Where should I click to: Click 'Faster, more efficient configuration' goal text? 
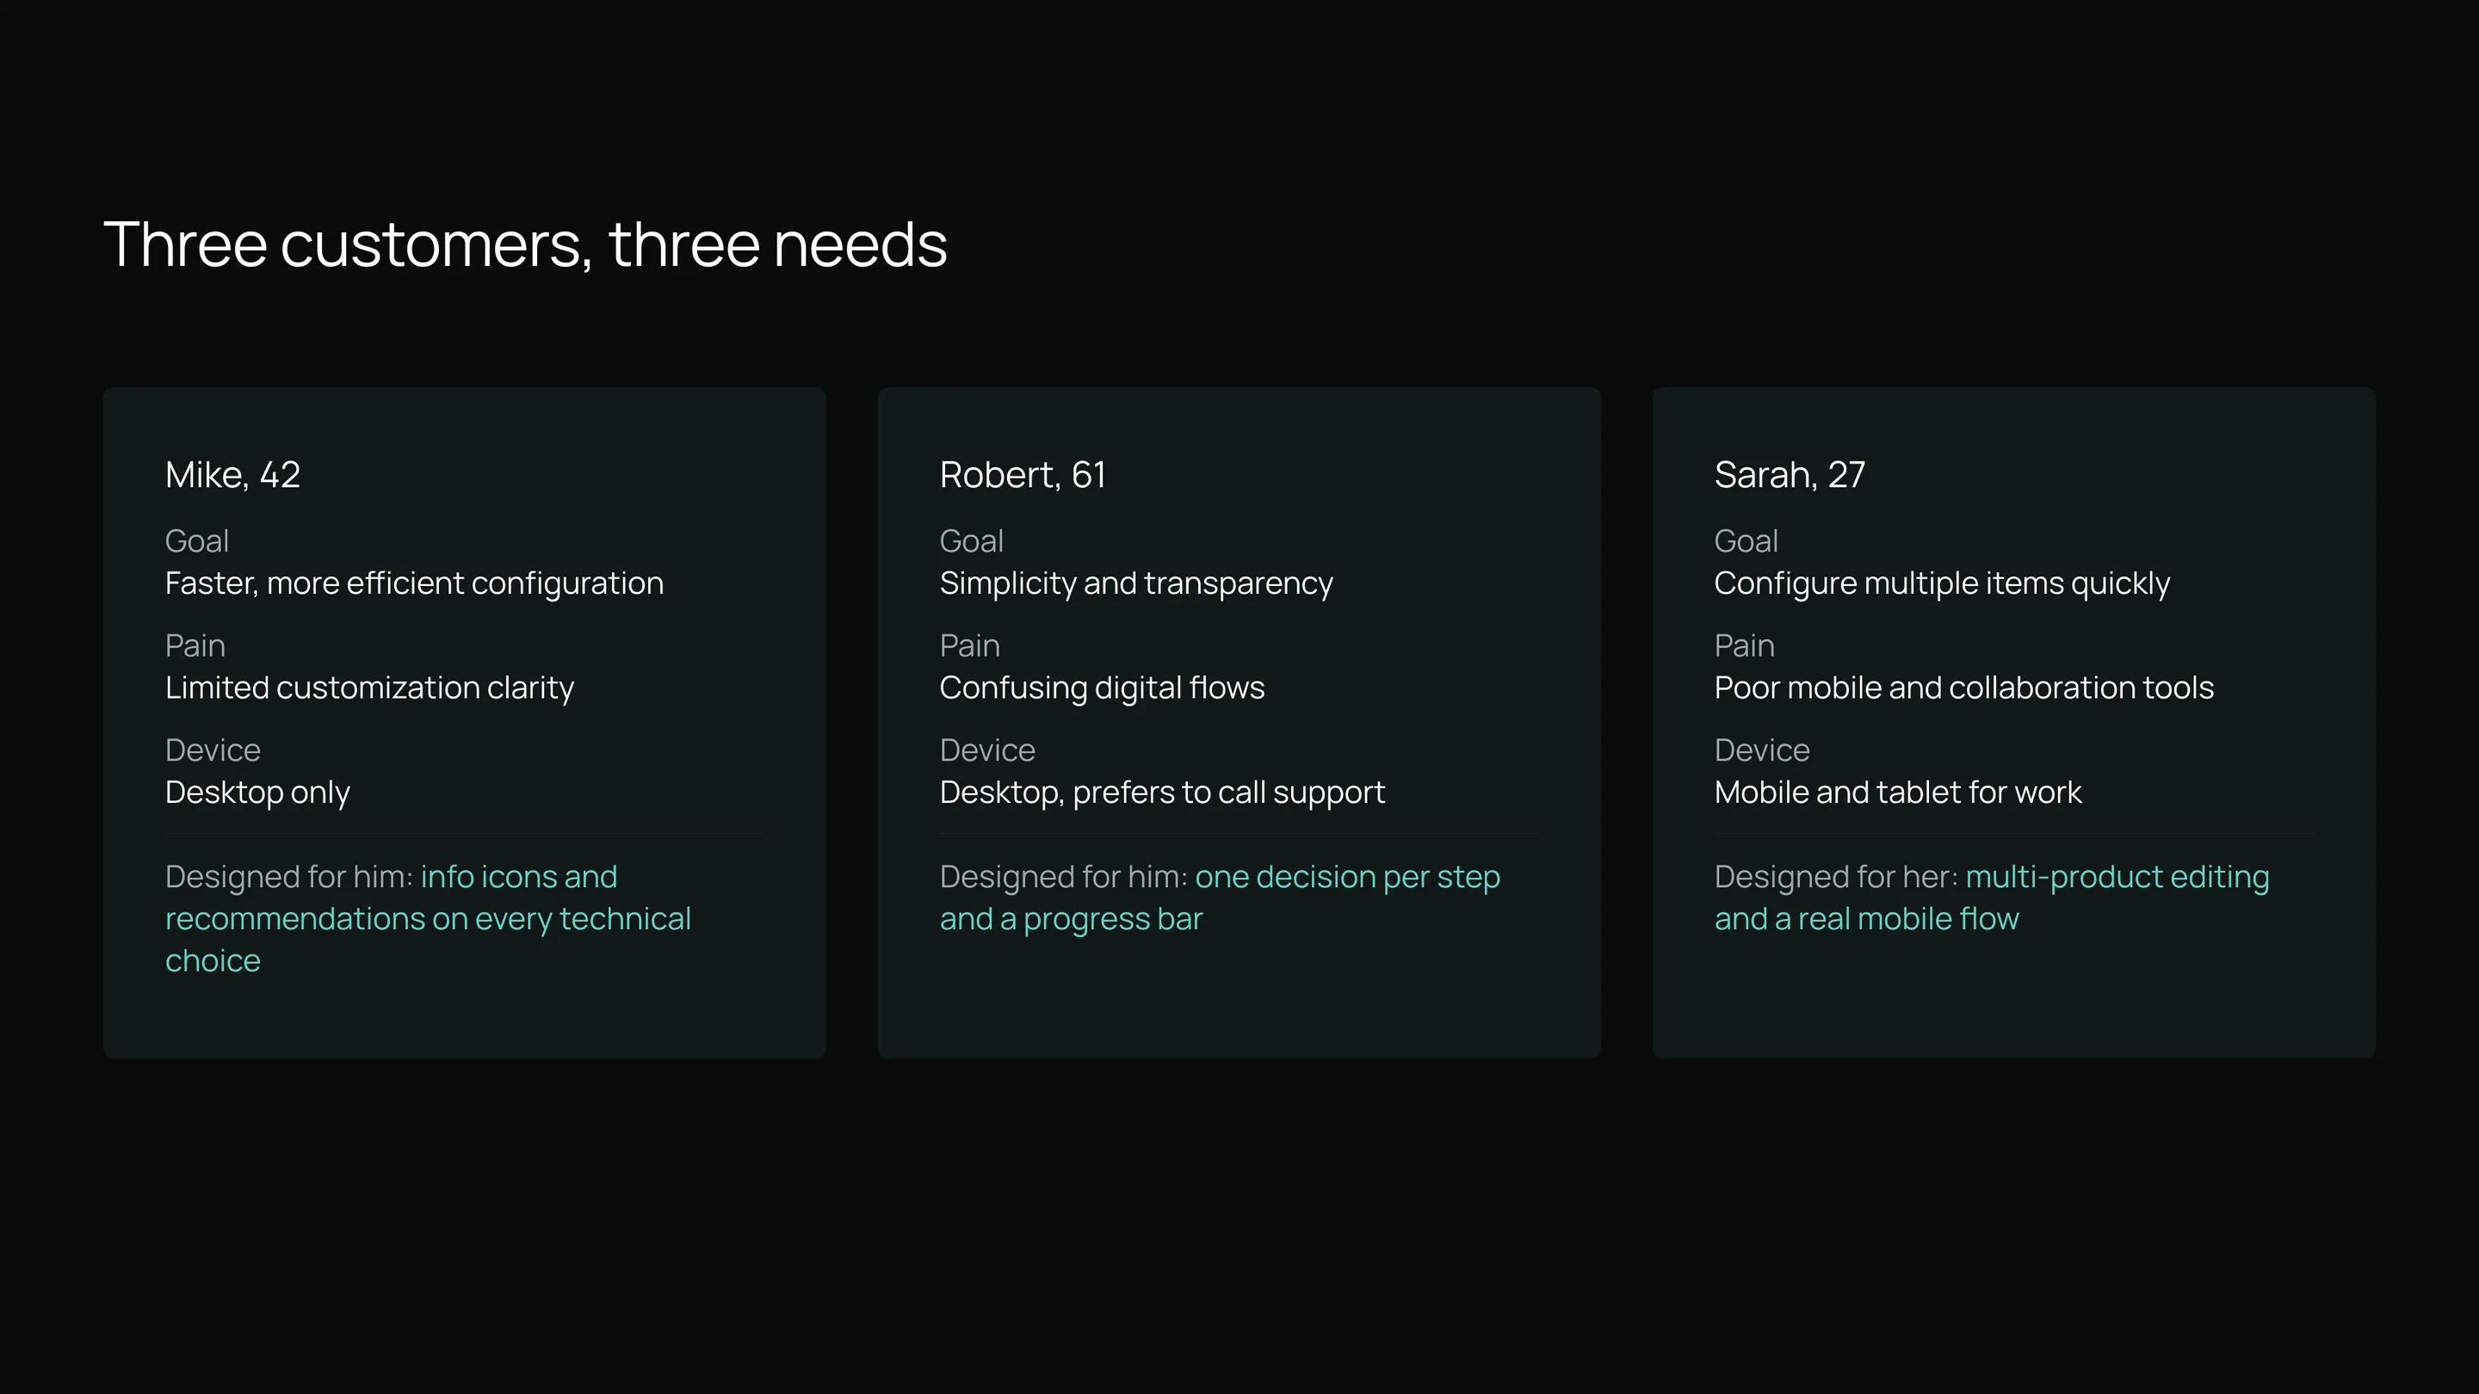click(x=414, y=583)
